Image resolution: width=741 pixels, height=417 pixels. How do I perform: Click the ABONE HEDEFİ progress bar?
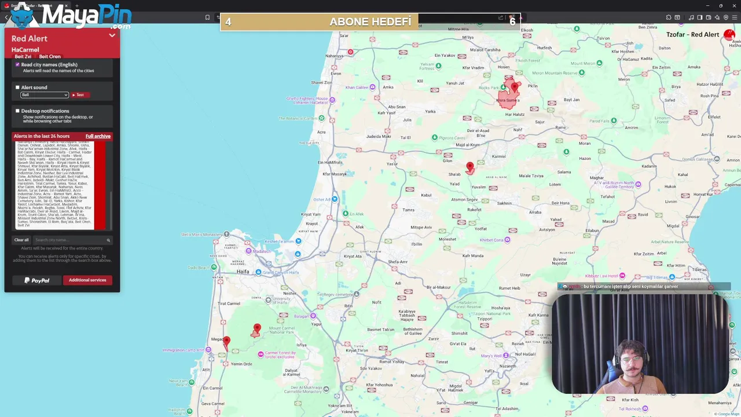(370, 22)
